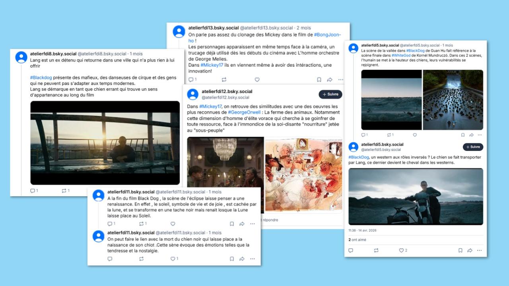
Task: Like the atelierfdi11 eclipse scene post
Action: click(173, 224)
